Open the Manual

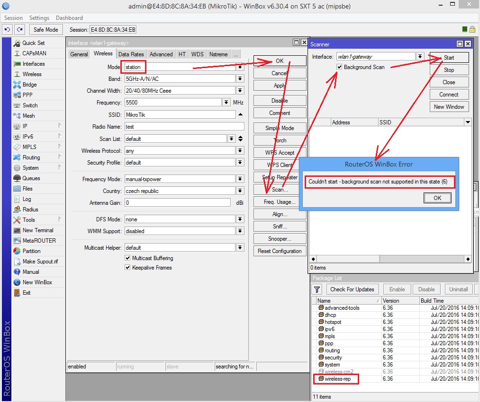pos(31,271)
